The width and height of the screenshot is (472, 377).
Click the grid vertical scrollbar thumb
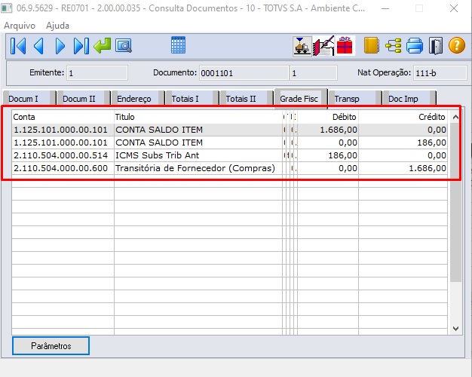click(455, 202)
